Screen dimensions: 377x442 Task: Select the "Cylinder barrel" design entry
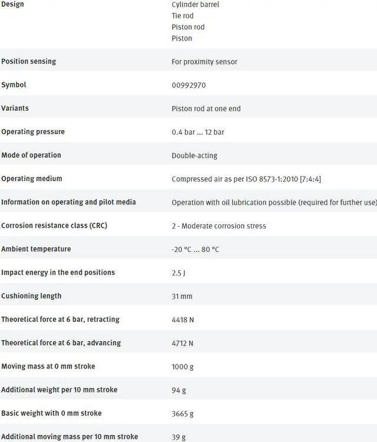click(x=196, y=4)
